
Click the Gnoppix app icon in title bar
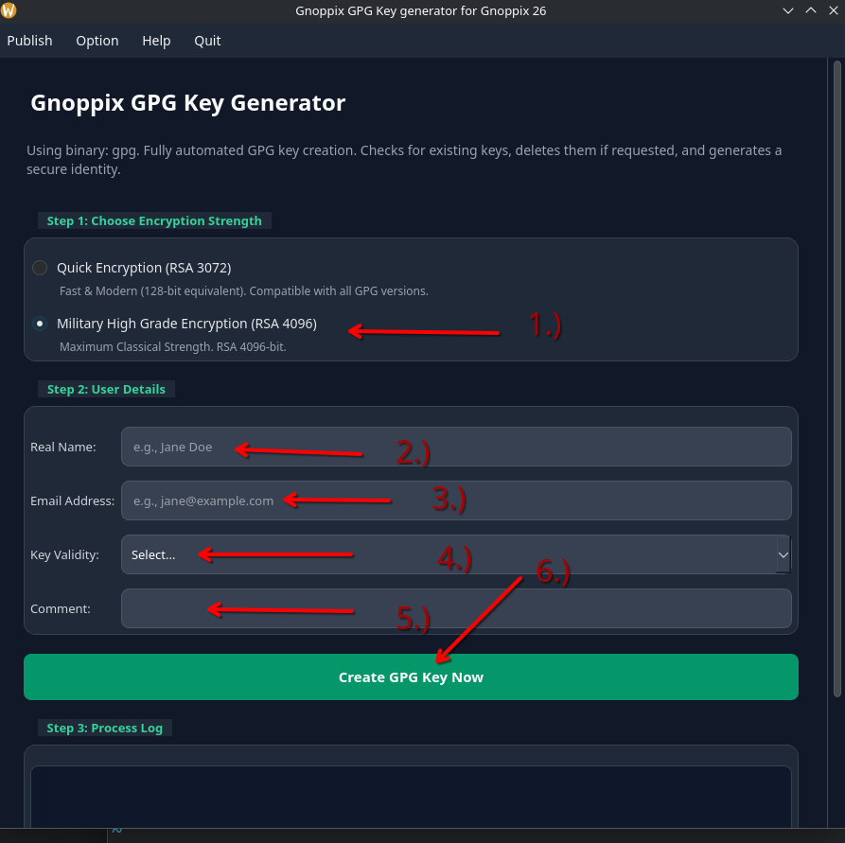[9, 11]
